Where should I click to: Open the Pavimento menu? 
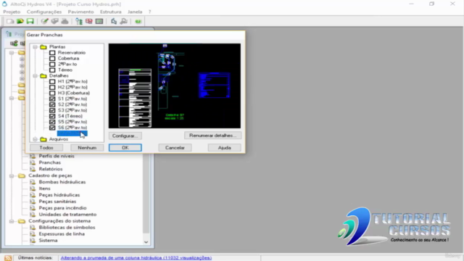click(80, 12)
